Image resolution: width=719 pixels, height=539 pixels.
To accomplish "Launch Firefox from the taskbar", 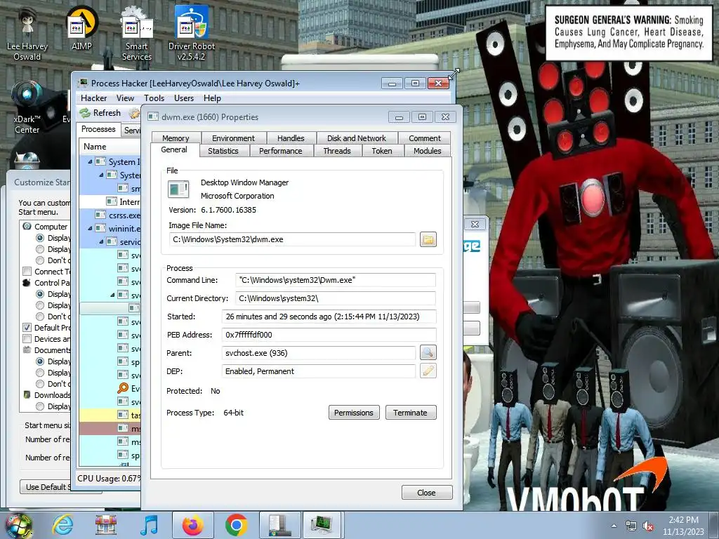I will click(x=192, y=525).
